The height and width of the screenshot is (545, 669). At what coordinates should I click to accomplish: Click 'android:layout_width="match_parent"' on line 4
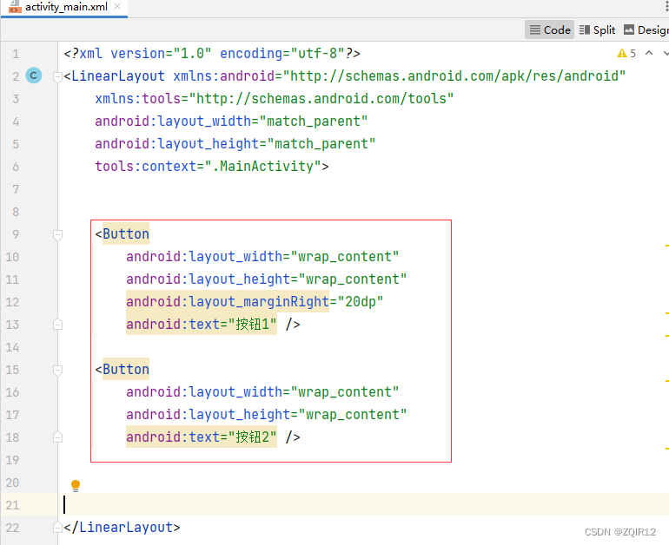(231, 121)
